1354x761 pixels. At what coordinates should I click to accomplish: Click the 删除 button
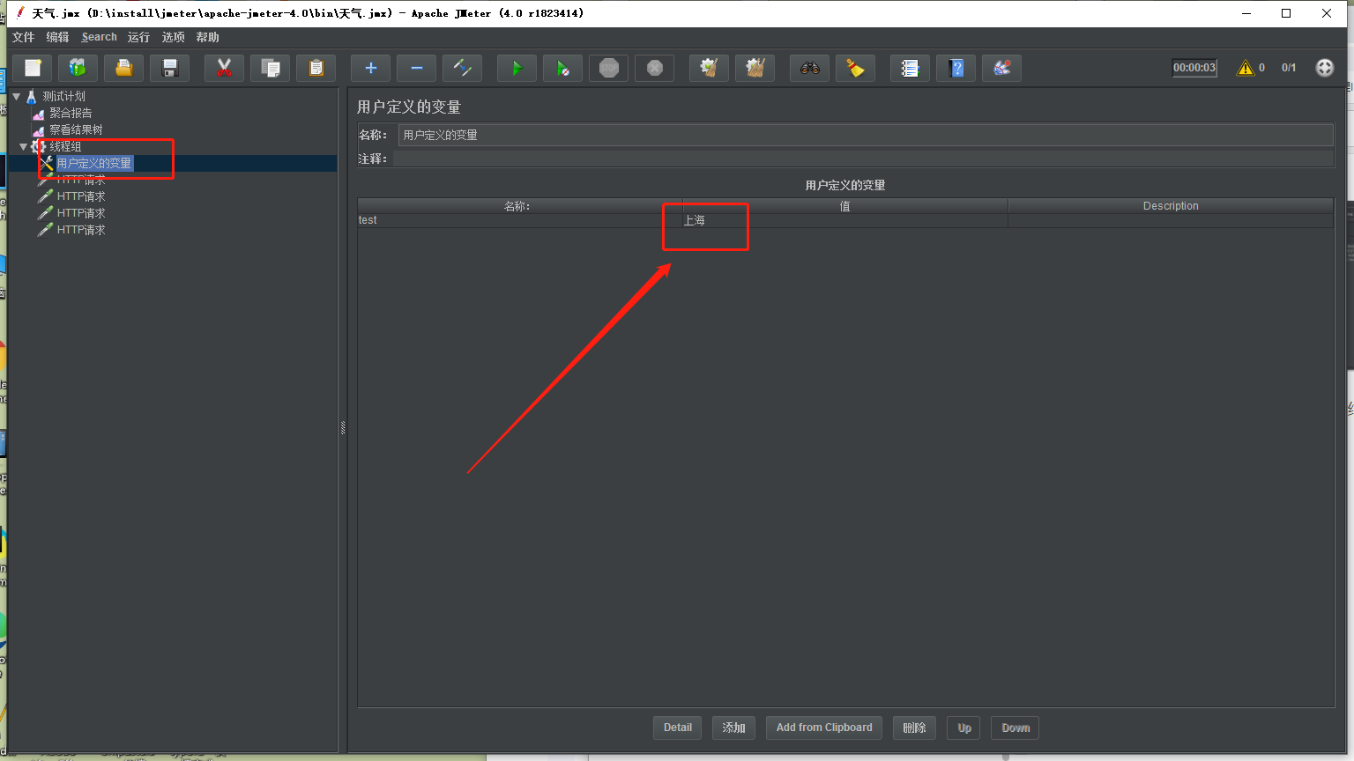(x=914, y=728)
